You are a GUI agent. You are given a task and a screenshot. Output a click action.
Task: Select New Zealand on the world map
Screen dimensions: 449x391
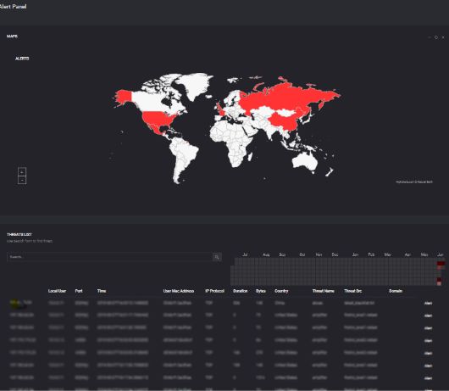pyautogui.click(x=330, y=172)
